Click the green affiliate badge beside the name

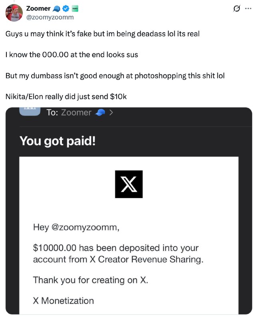point(75,8)
